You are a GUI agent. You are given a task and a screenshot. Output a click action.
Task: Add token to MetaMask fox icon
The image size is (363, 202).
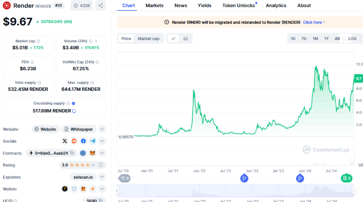point(92,153)
